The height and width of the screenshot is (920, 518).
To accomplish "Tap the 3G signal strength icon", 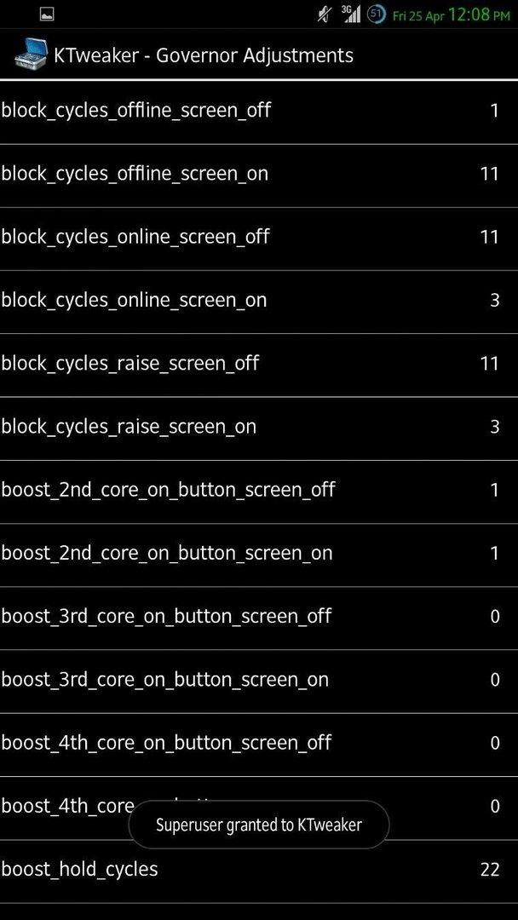I will click(x=351, y=14).
